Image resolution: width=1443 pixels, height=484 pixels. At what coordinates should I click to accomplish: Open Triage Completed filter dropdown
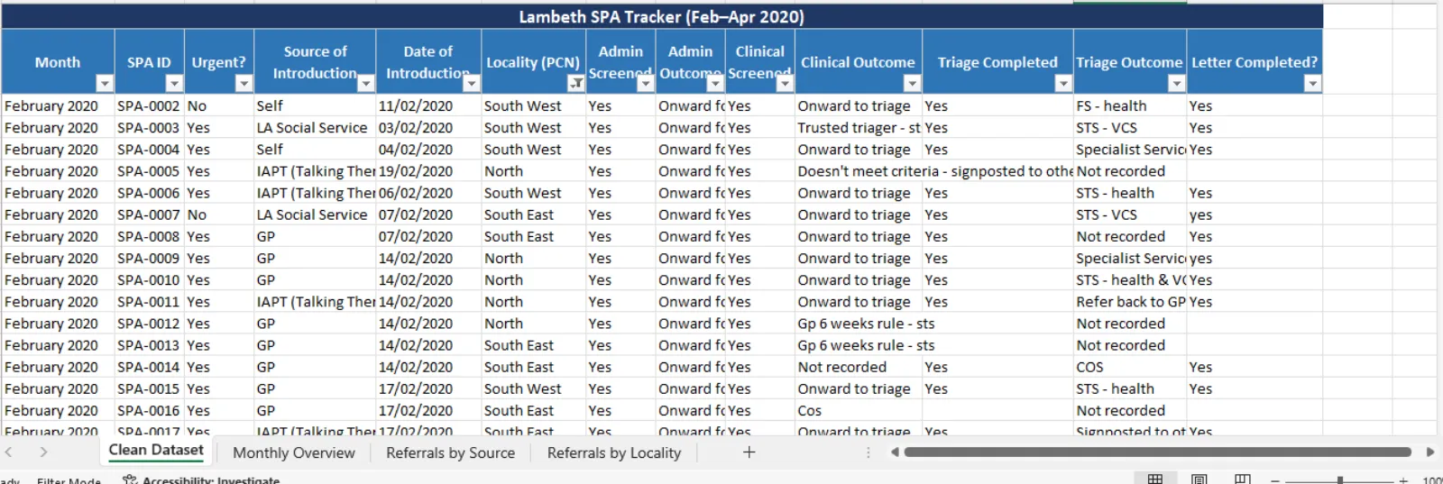click(x=1063, y=84)
